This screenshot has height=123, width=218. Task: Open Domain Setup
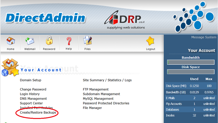pos(31,80)
